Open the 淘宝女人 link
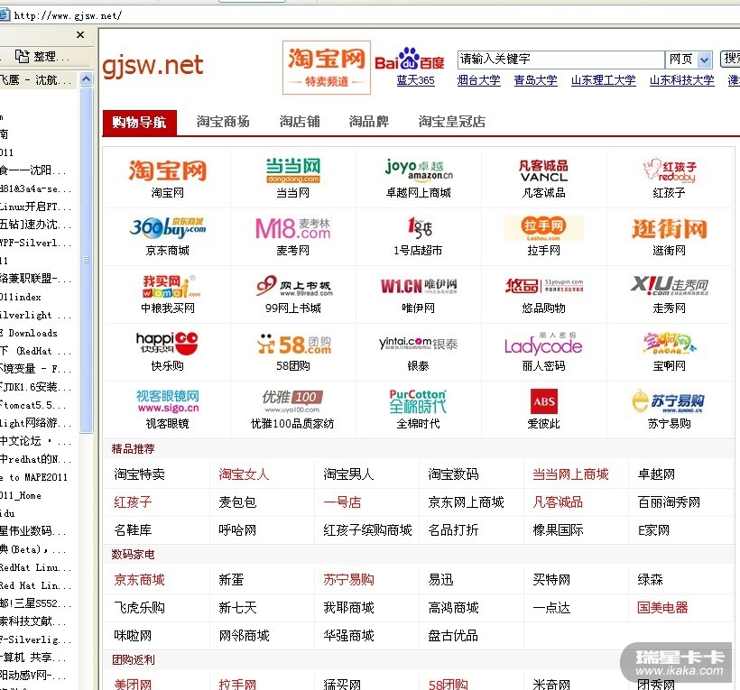The height and width of the screenshot is (690, 740). click(x=244, y=474)
